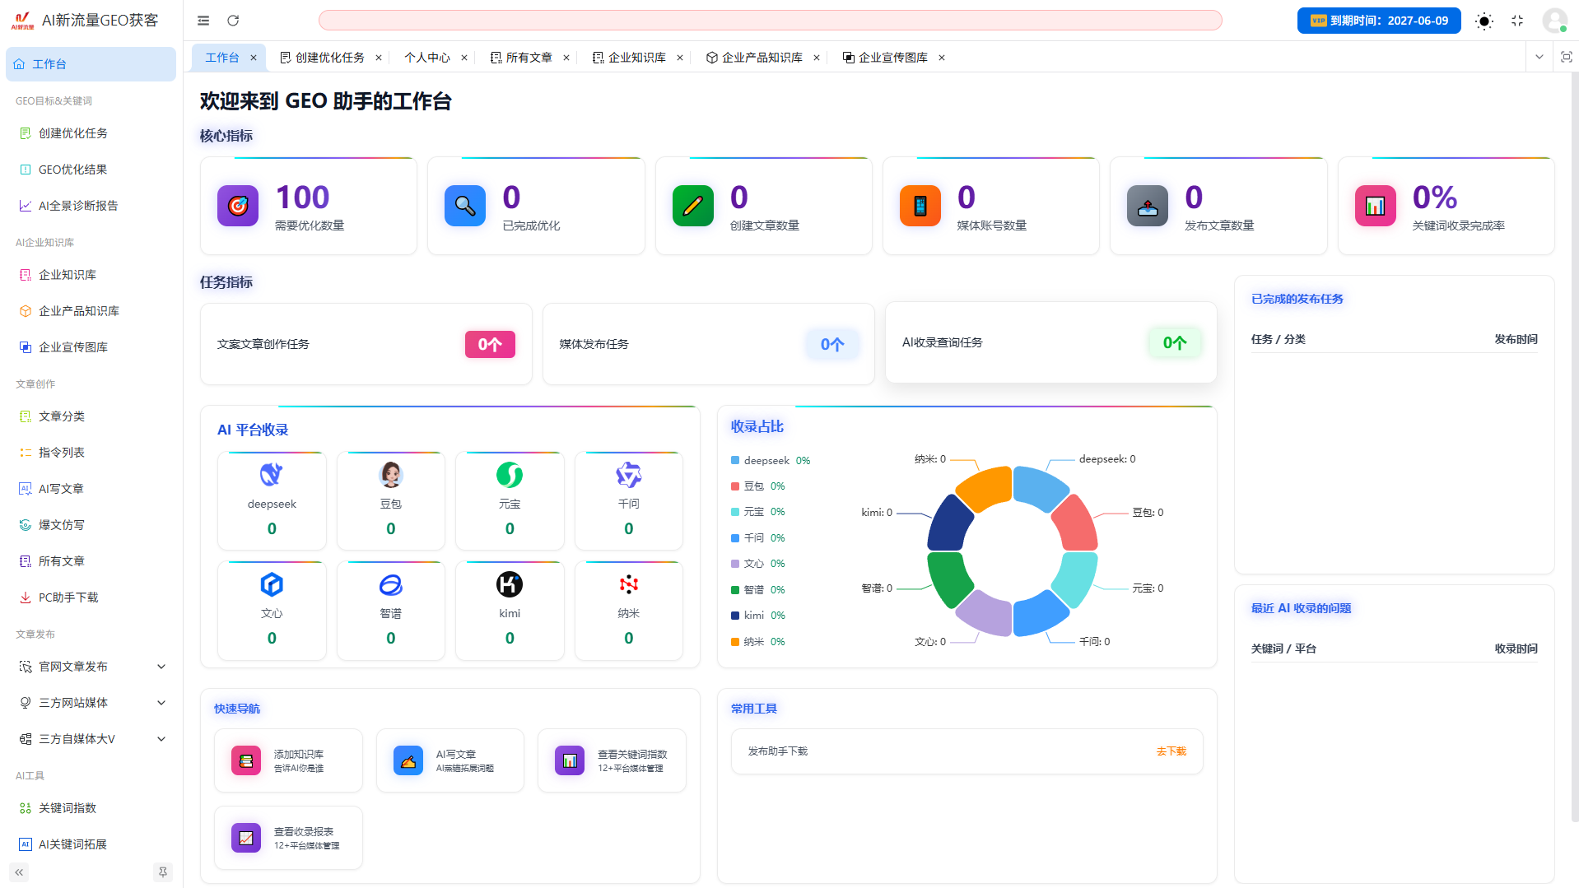Open 爆文仿写 in the sidebar
The height and width of the screenshot is (888, 1579).
tap(91, 525)
